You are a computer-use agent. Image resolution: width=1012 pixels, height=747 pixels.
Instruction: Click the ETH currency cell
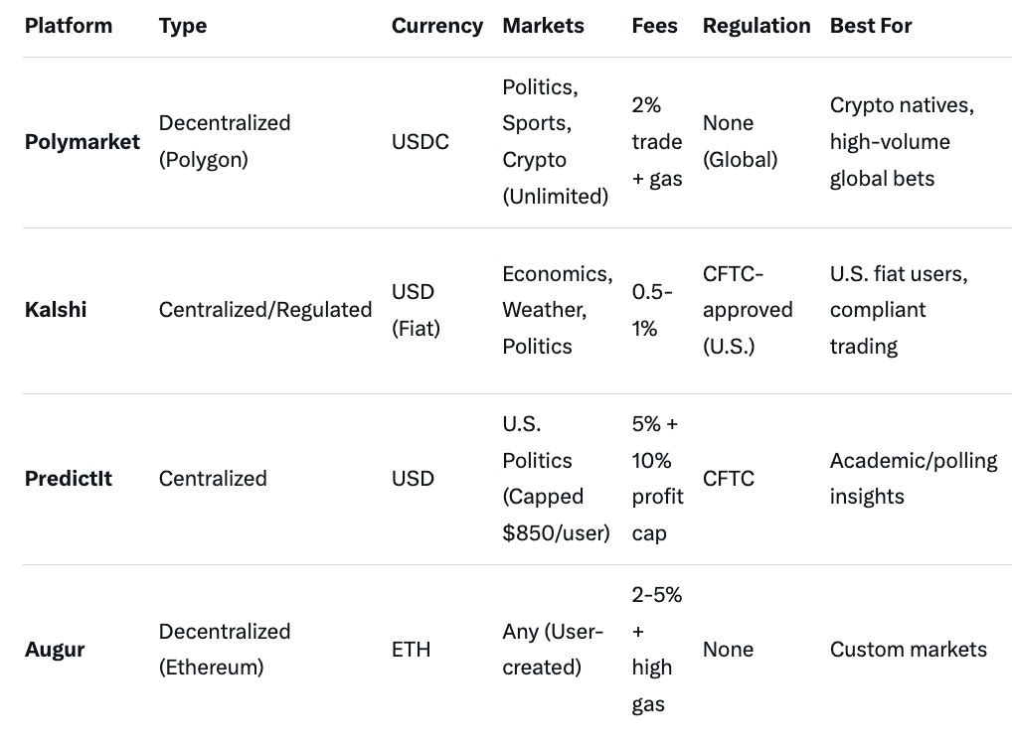(412, 650)
